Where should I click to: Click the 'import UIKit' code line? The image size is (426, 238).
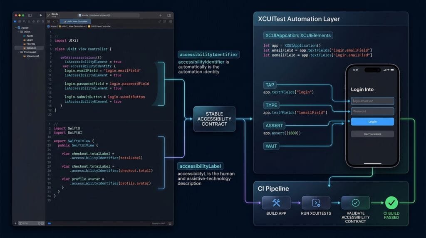click(x=67, y=40)
